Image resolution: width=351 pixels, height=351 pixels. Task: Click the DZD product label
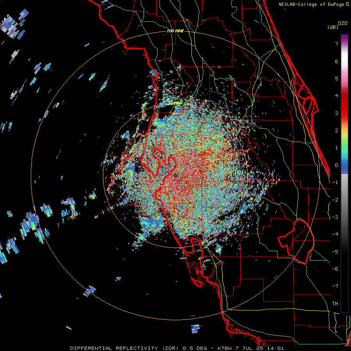[343, 23]
